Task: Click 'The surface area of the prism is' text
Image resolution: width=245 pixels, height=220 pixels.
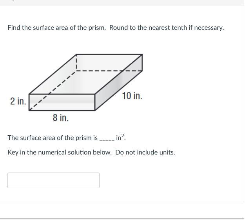Action: point(53,138)
